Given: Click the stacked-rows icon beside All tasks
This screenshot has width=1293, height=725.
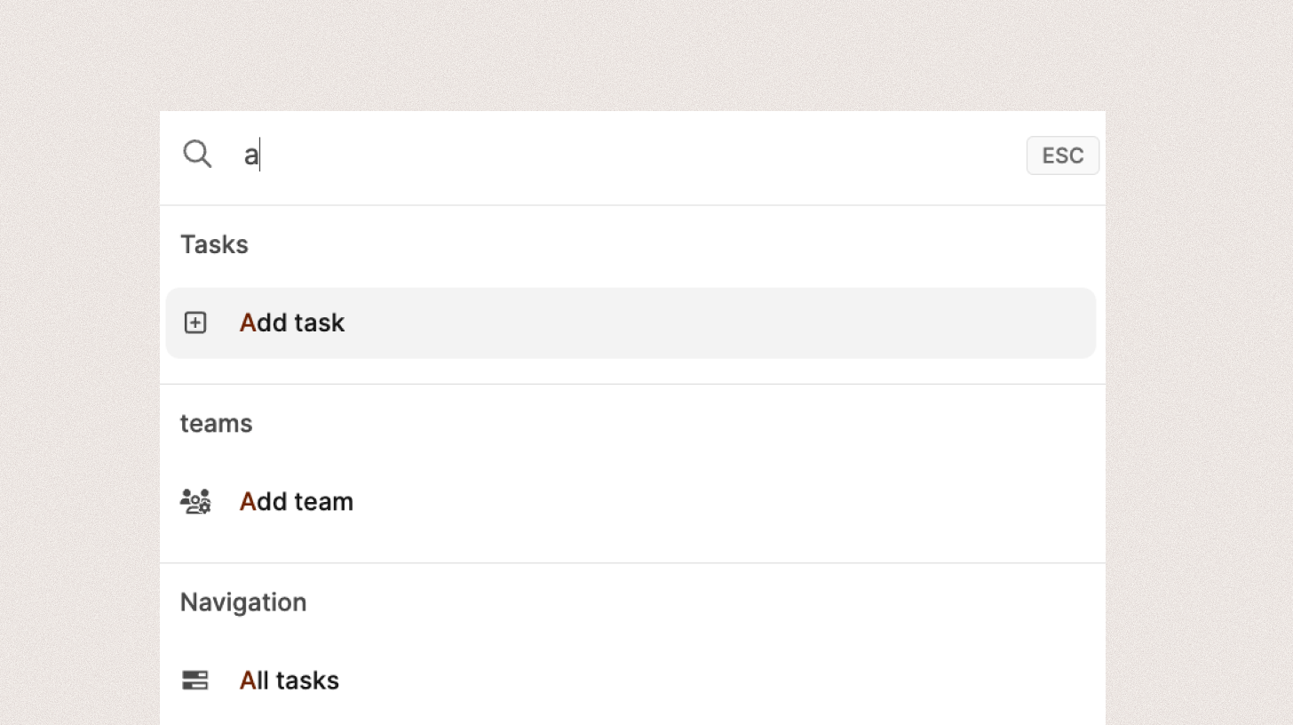Looking at the screenshot, I should 195,681.
